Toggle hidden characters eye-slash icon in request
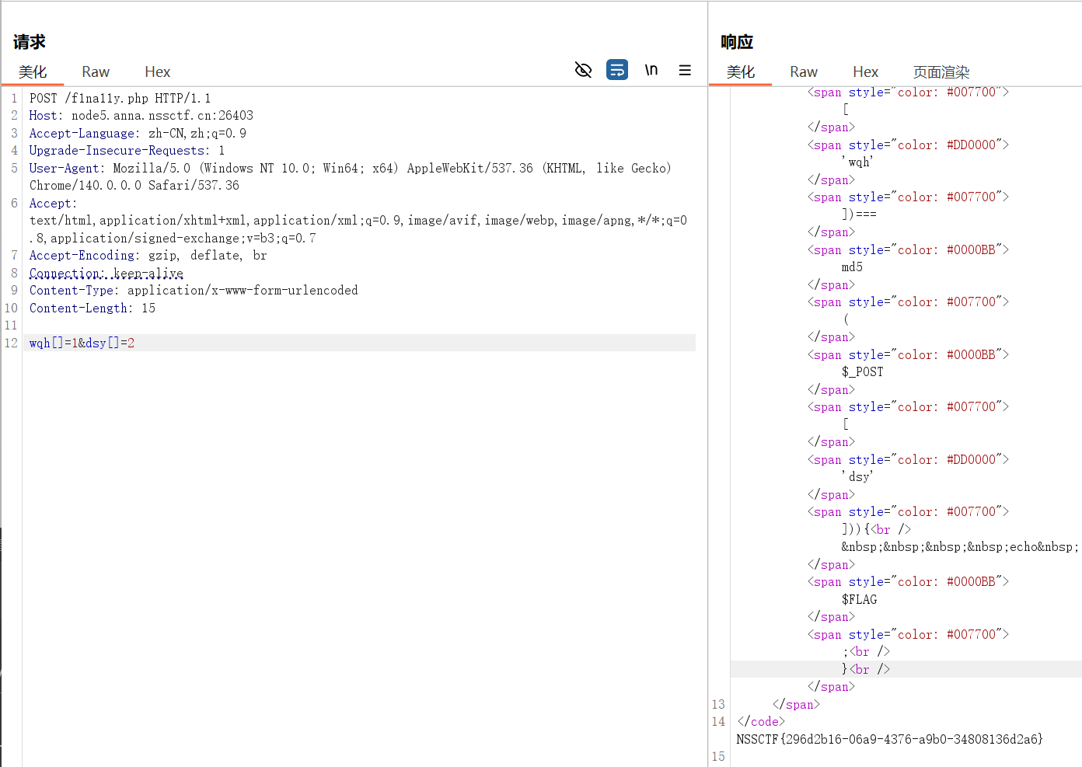The height and width of the screenshot is (767, 1082). pos(583,70)
